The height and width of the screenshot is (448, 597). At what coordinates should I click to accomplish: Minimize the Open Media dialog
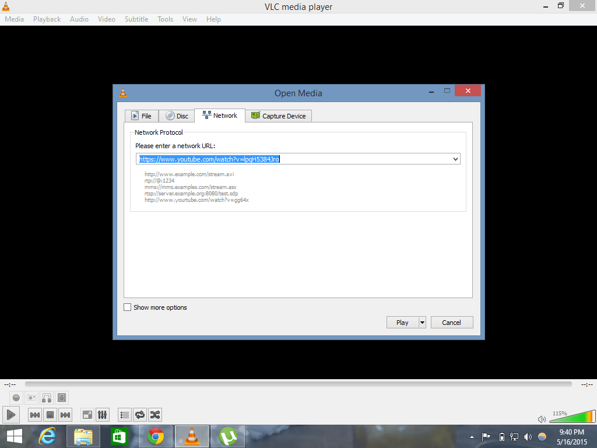[x=431, y=92]
